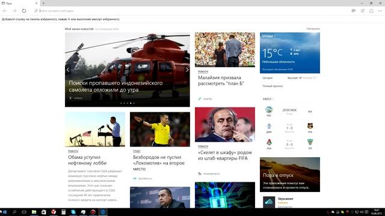Screen dimensions: 385x216
Task: Click the Мой канал новостей heading
Action: coord(79,29)
